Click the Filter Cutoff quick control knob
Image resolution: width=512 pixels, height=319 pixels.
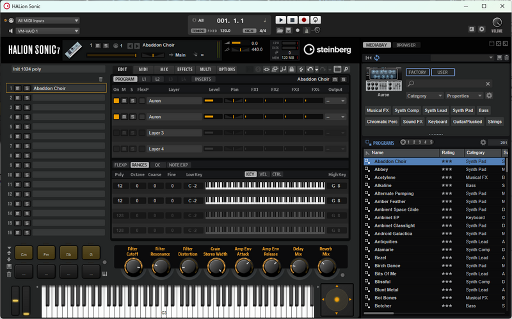point(132,266)
